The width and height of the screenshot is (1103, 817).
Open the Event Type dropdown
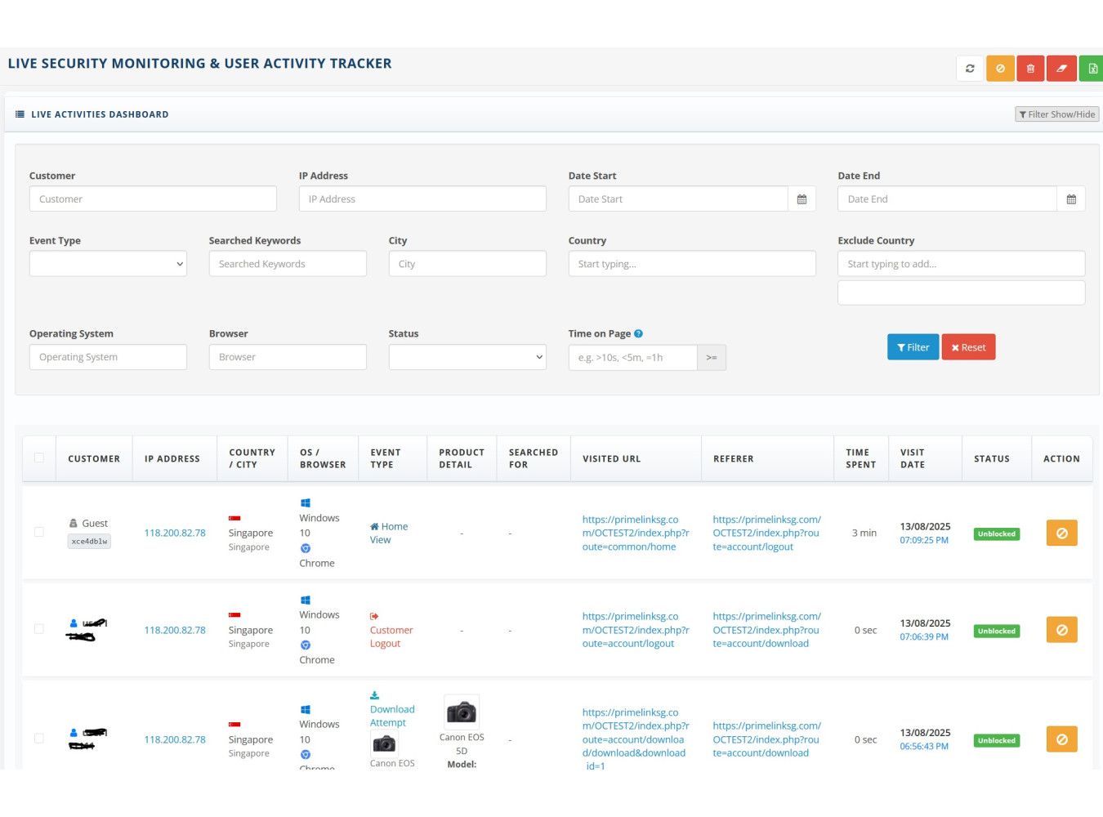pyautogui.click(x=108, y=264)
